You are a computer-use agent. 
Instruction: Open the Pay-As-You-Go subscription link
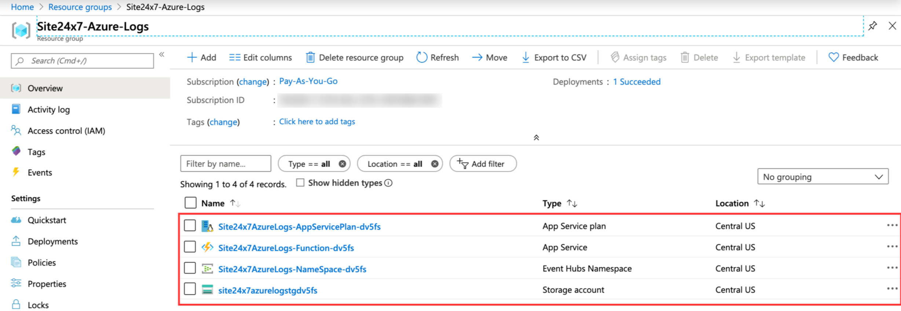click(308, 81)
